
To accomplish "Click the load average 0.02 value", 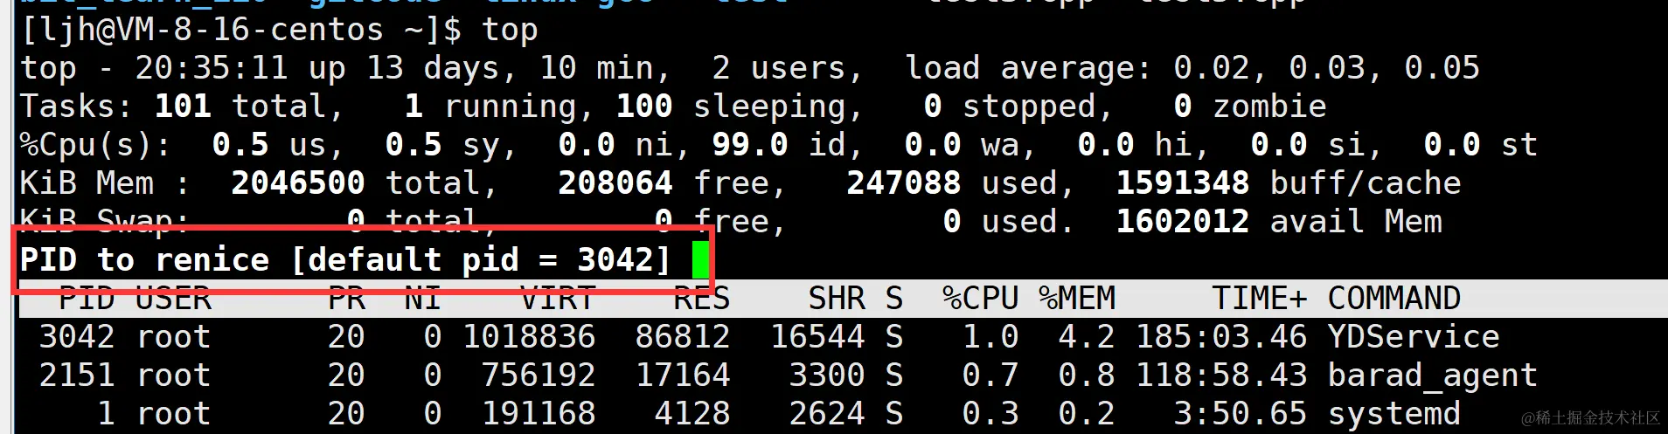I will (x=1212, y=68).
